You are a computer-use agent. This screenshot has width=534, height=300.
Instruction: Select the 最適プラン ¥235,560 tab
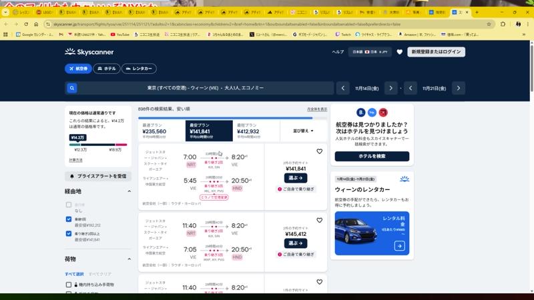click(162, 131)
